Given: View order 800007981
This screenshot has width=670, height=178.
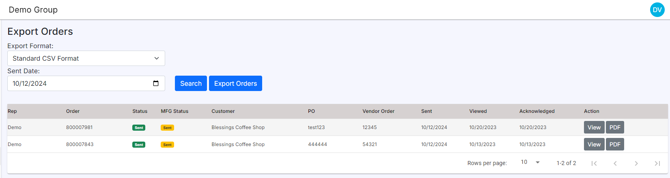Looking at the screenshot, I should point(594,127).
